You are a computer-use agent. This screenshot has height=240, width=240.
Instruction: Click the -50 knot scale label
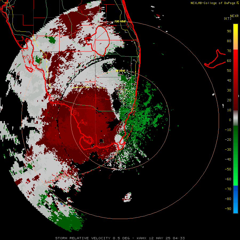(x=228, y=169)
